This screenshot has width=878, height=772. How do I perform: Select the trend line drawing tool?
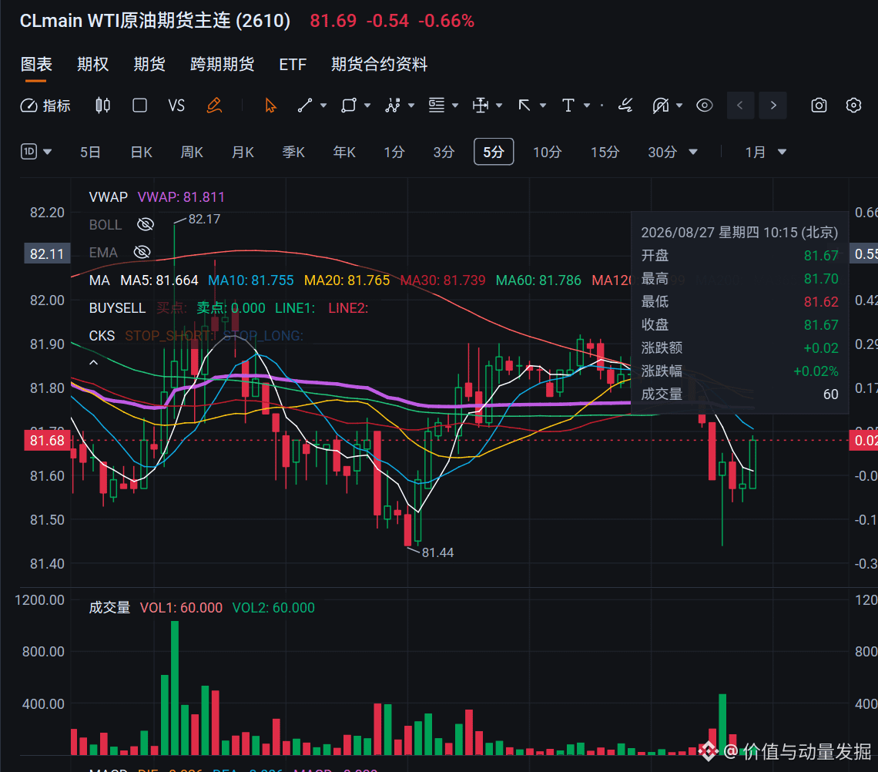tap(305, 106)
